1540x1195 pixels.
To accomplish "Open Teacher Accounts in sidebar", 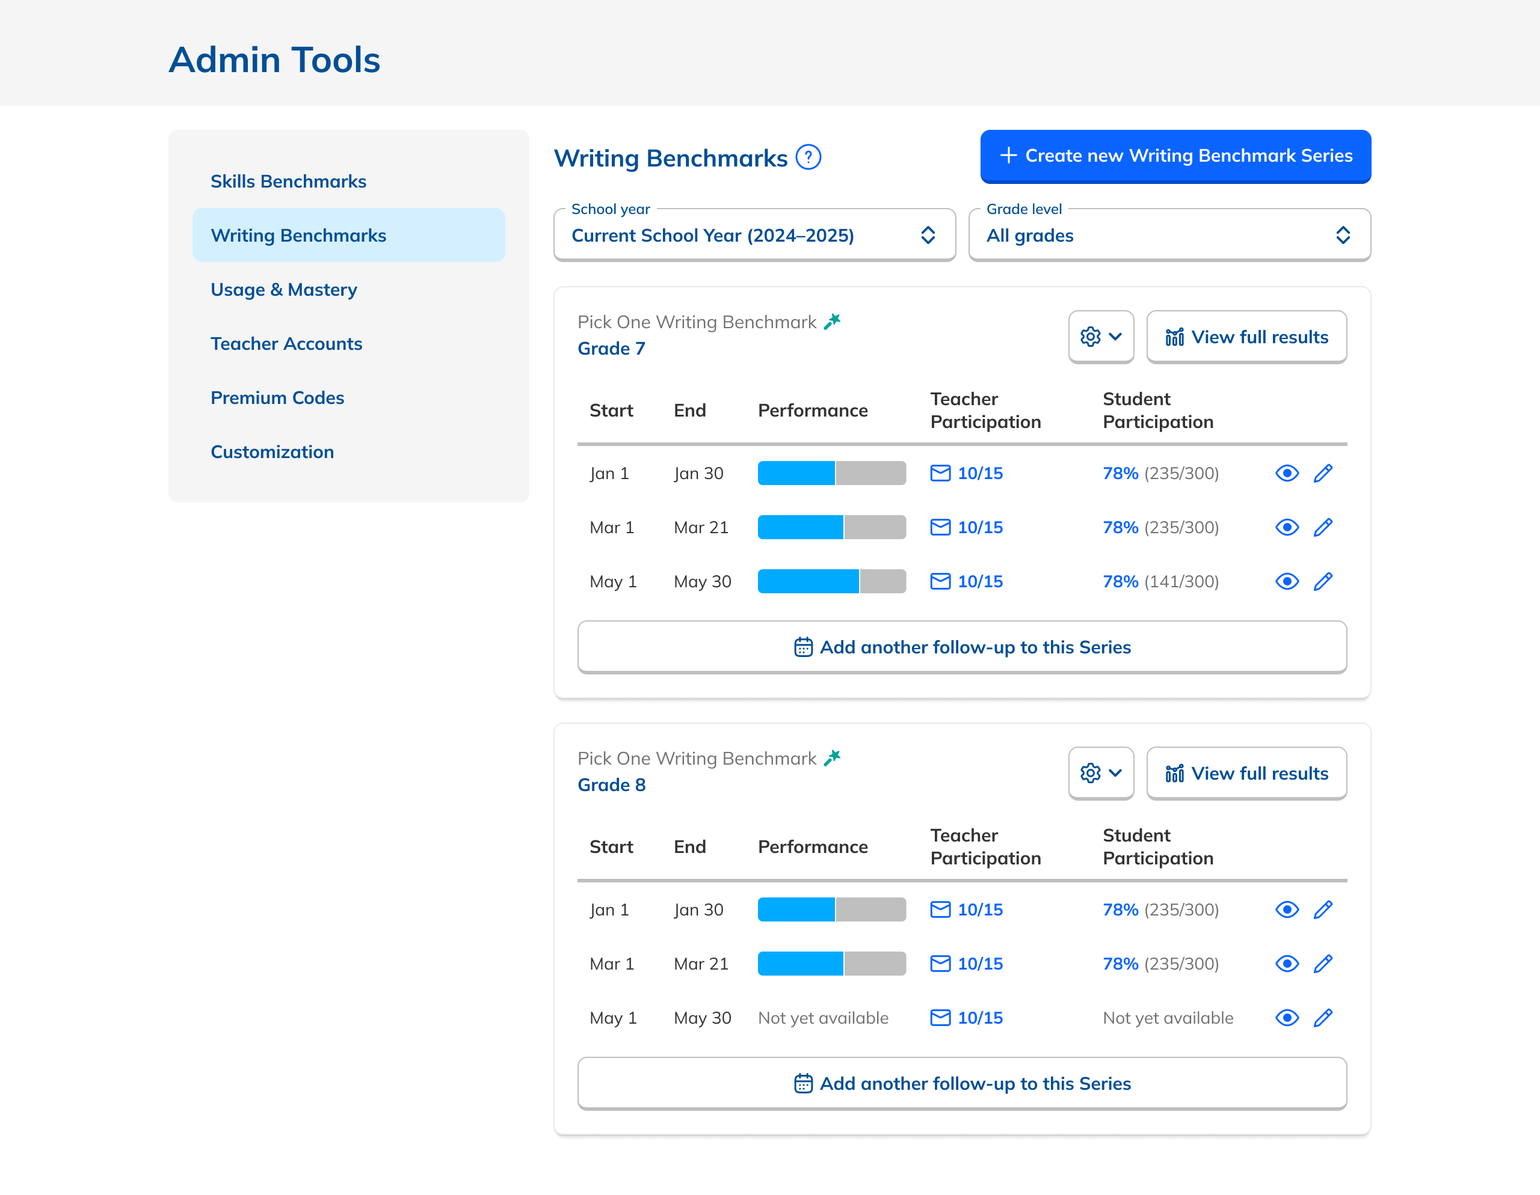I will tap(286, 343).
